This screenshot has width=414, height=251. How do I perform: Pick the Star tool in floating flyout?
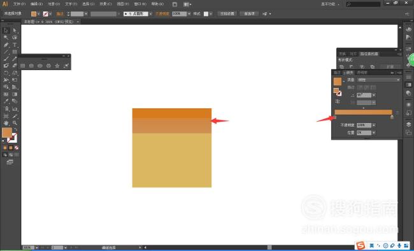click(x=57, y=66)
